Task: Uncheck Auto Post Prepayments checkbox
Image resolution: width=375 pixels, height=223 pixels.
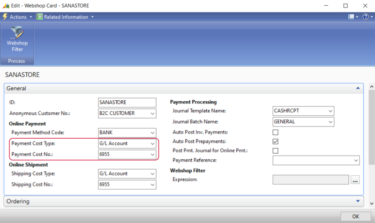Action: (276, 141)
